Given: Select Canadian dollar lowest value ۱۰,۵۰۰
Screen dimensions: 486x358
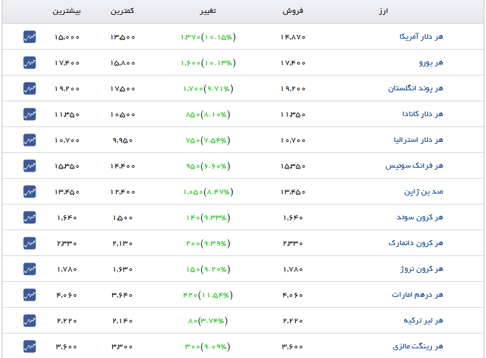Looking at the screenshot, I should [x=122, y=115].
